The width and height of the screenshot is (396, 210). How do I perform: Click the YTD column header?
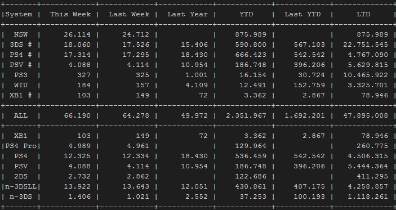click(246, 14)
